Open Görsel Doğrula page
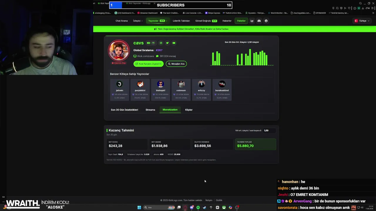 pyautogui.click(x=206, y=21)
